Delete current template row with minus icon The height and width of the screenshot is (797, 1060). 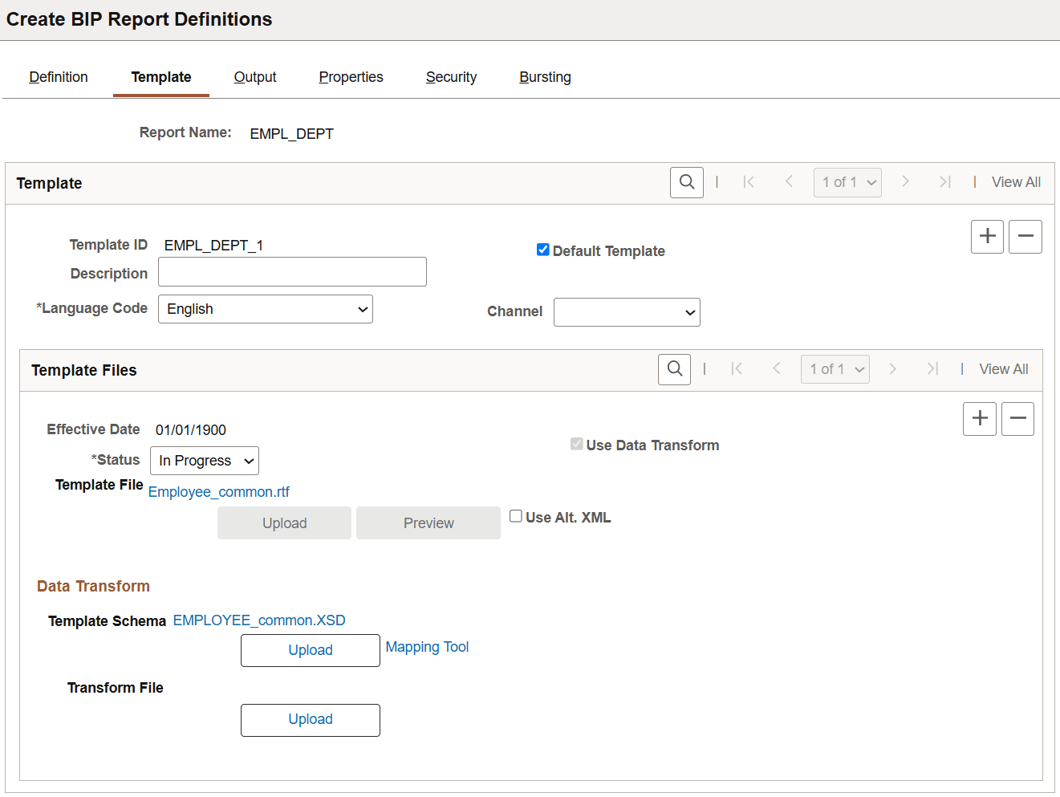click(x=1025, y=236)
